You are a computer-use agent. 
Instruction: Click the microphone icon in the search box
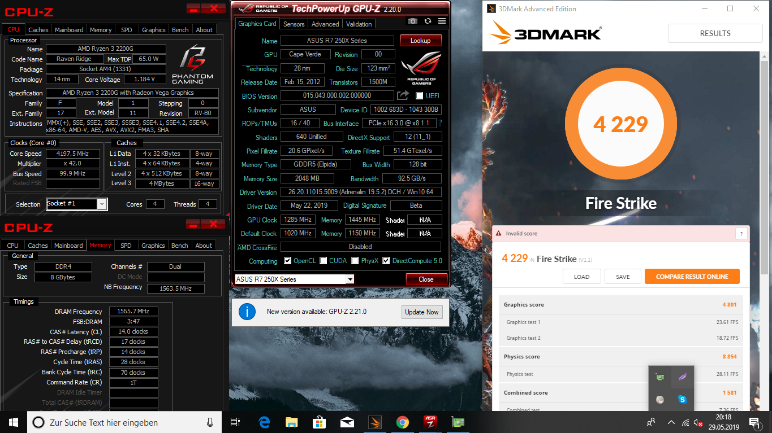(210, 422)
